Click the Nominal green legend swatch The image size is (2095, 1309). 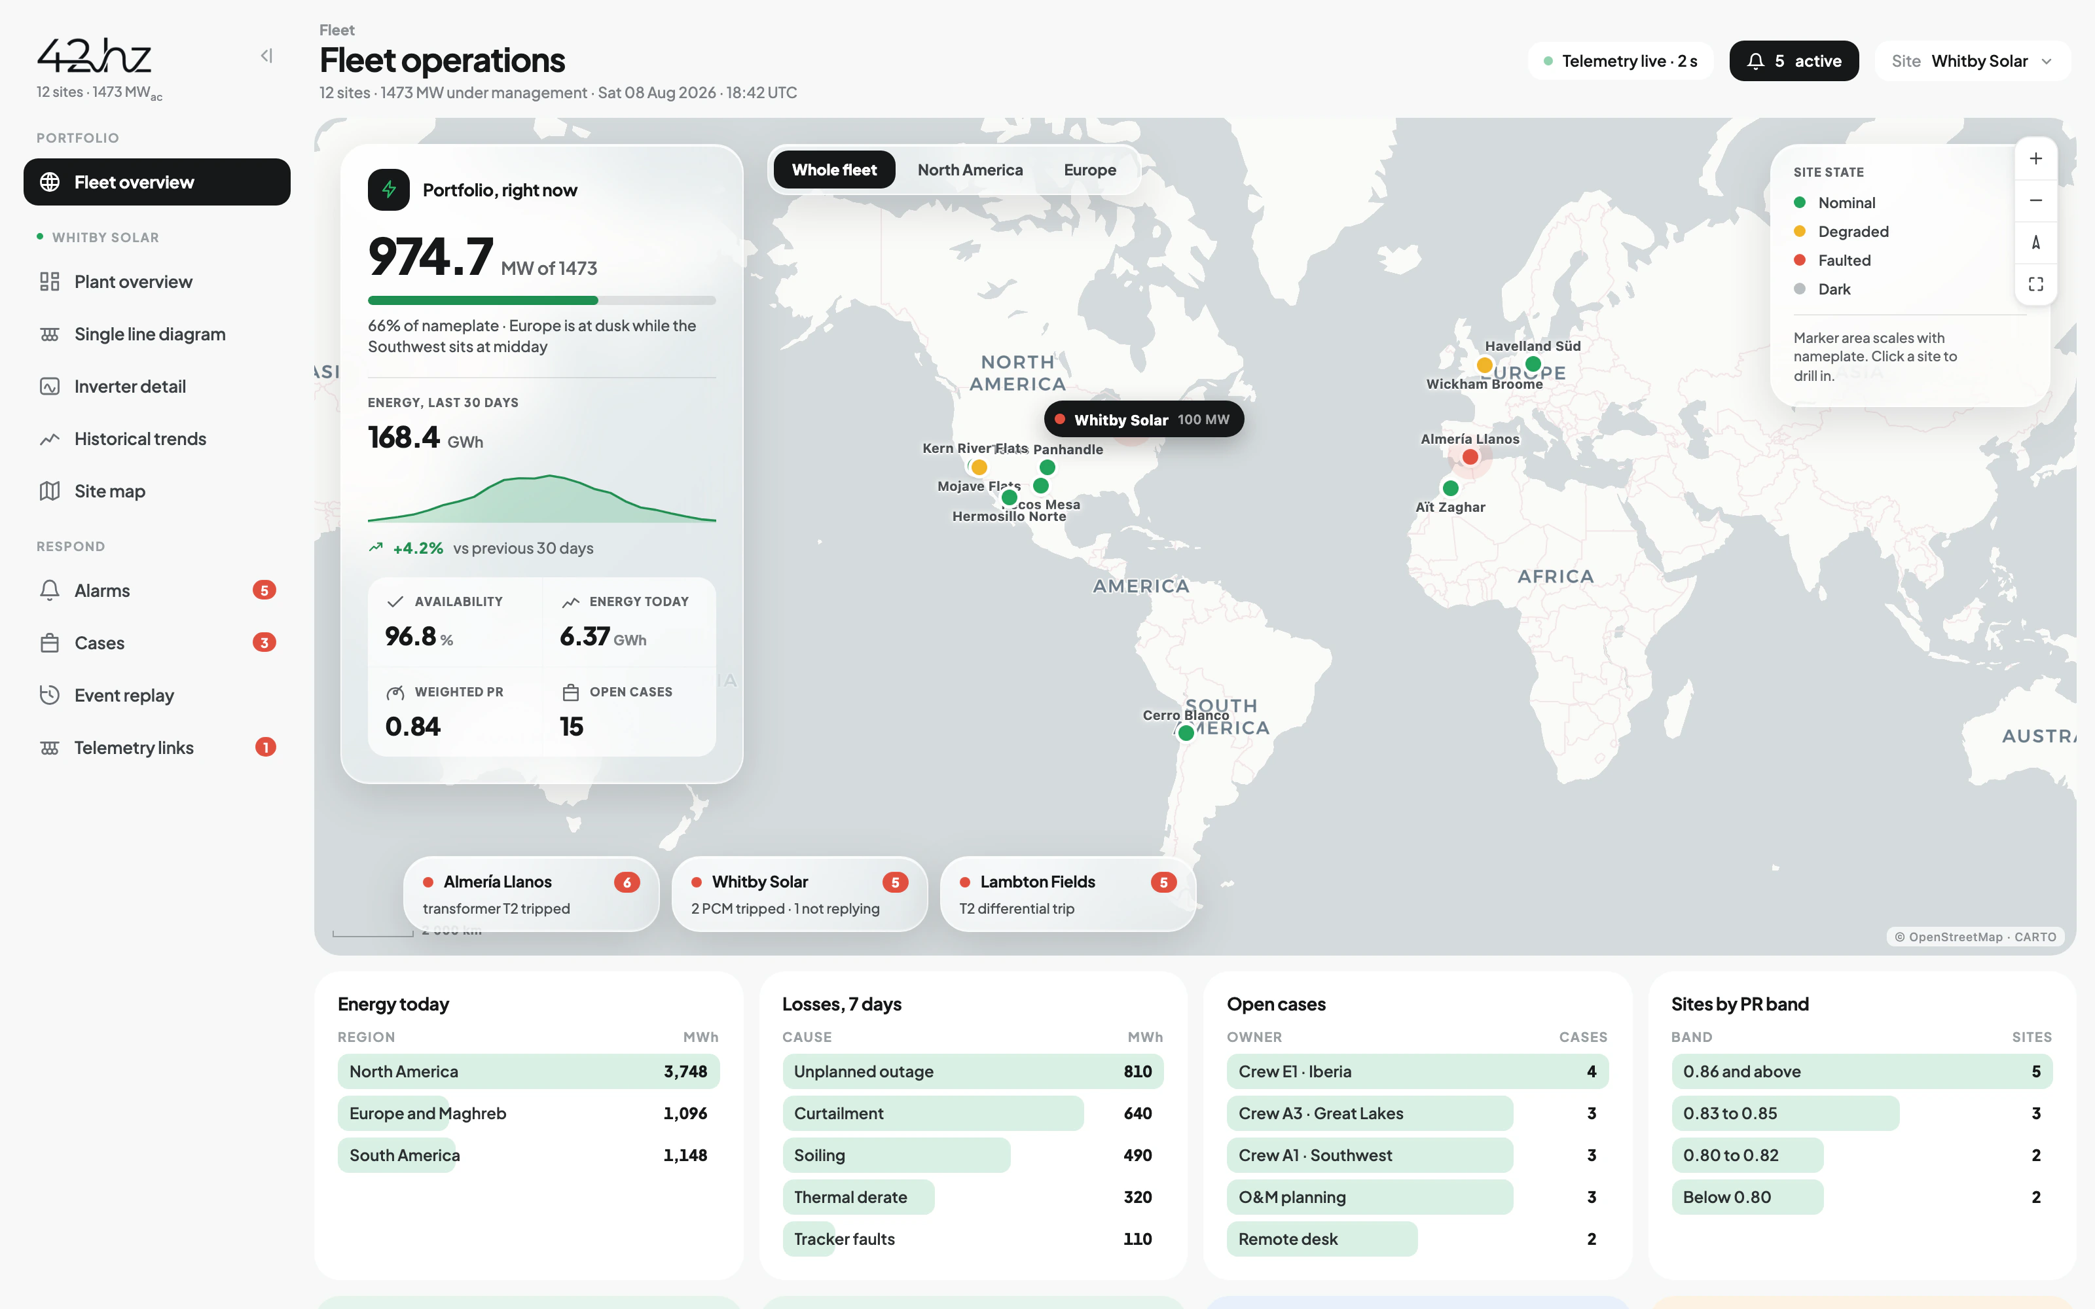click(x=1800, y=203)
